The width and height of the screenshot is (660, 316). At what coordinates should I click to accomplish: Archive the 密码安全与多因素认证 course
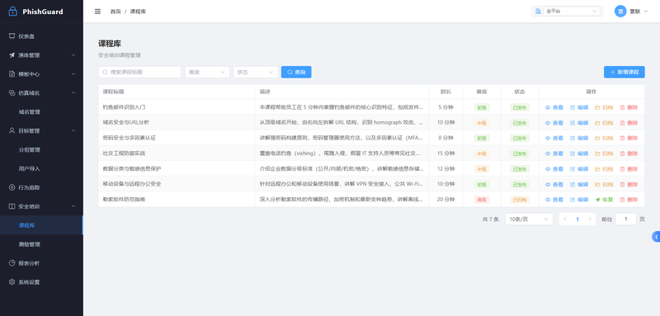604,138
